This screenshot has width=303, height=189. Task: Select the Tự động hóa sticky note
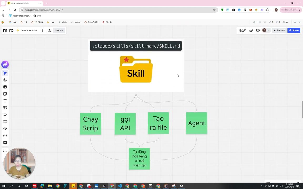click(139, 159)
